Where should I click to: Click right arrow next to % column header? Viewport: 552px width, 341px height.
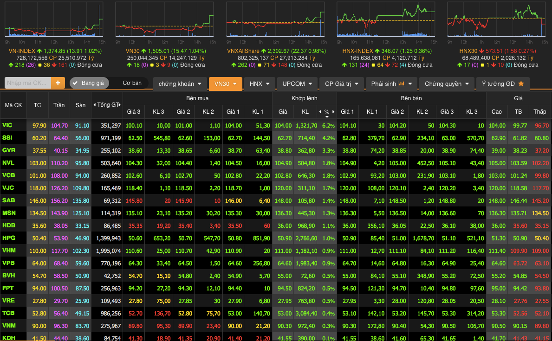[x=333, y=112]
